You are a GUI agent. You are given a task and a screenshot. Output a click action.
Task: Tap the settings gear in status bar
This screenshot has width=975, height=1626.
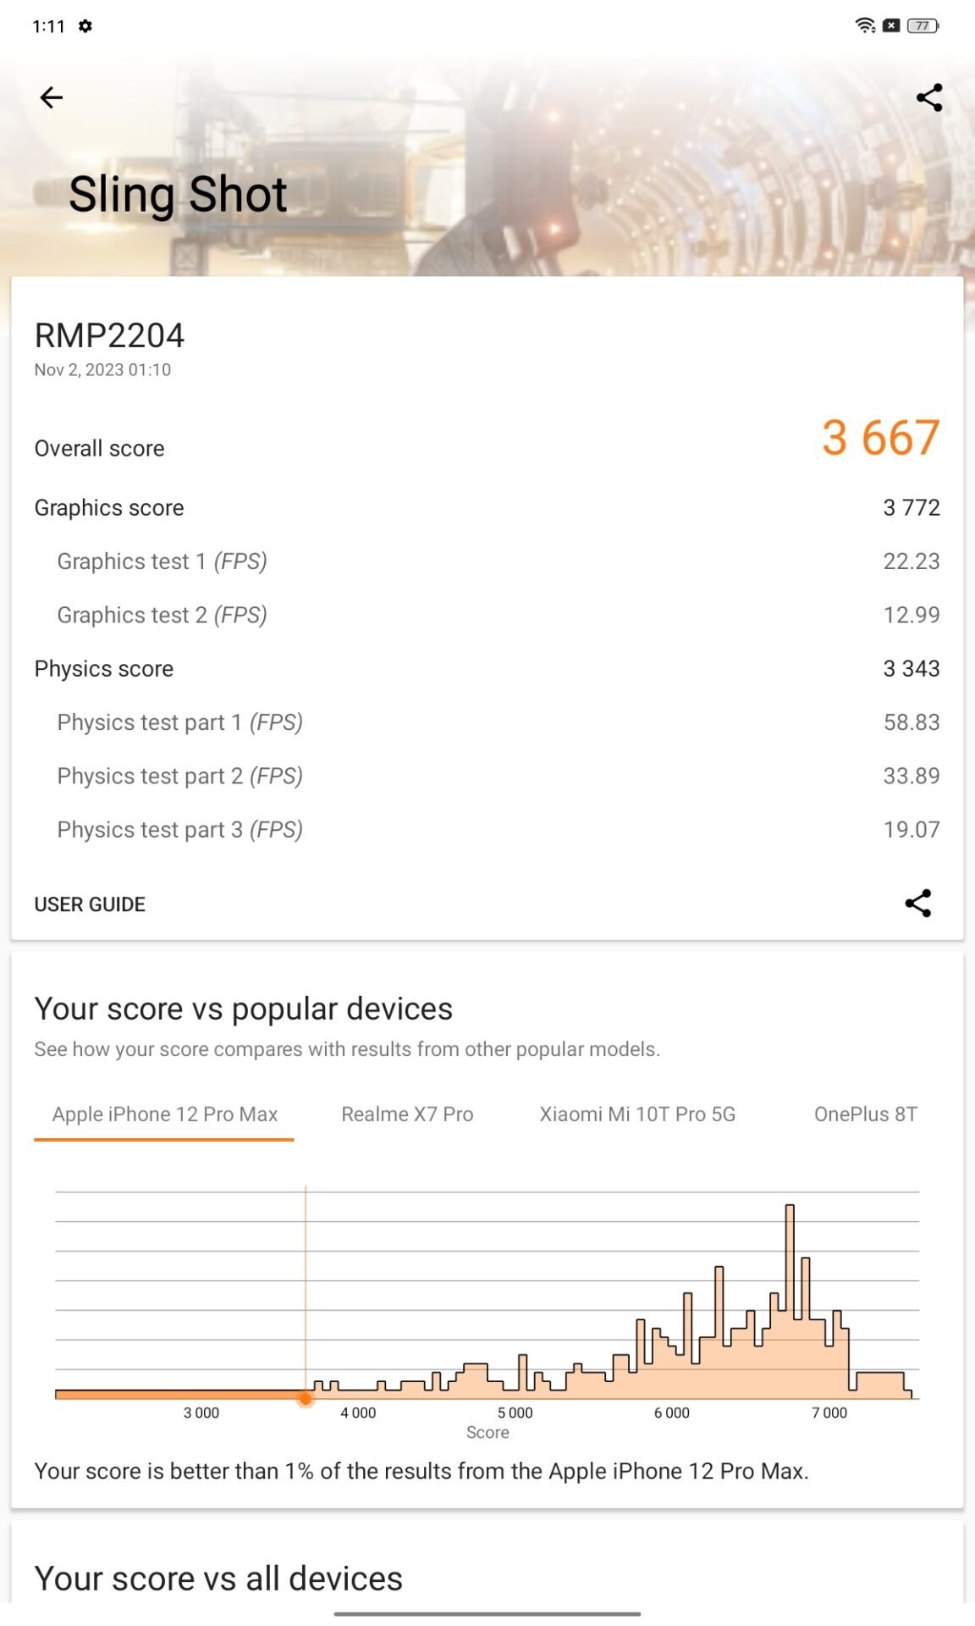point(85,26)
